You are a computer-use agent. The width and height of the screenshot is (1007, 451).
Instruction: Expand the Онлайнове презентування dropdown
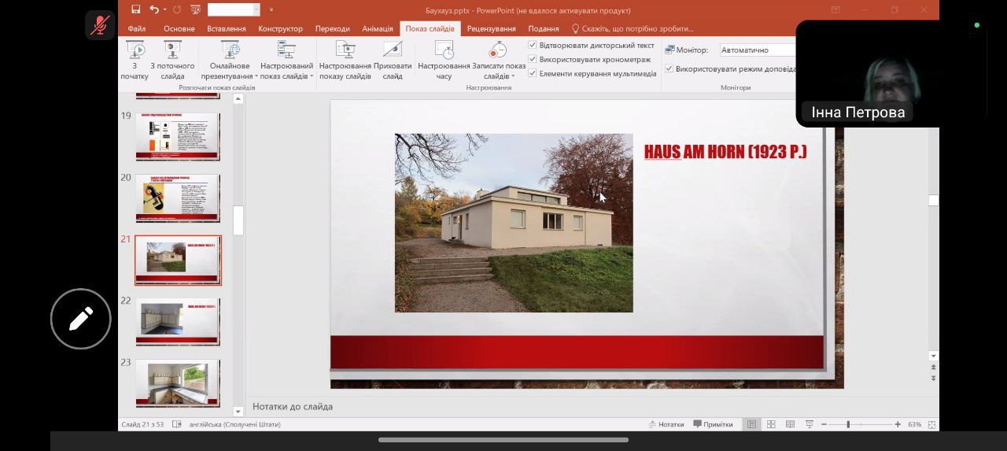229,76
